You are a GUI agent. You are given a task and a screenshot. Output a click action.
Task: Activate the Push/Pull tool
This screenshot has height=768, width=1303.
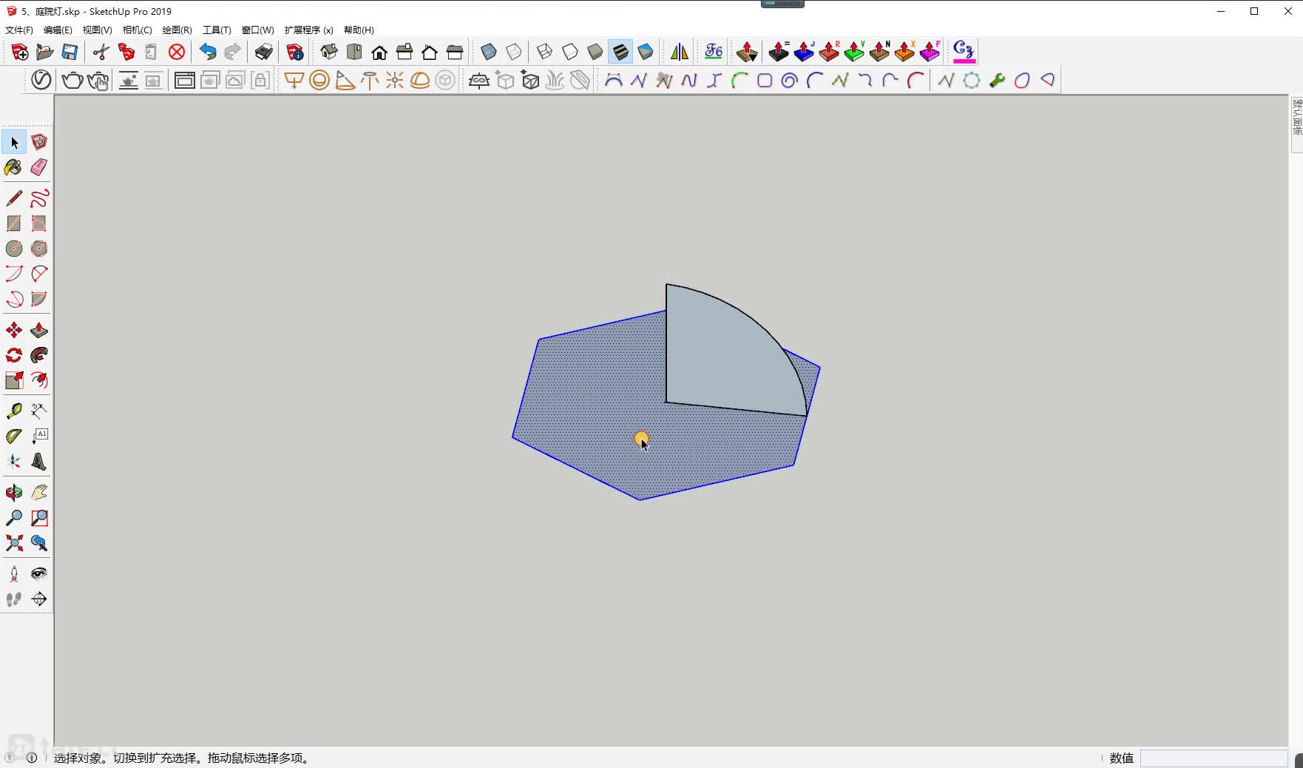39,330
